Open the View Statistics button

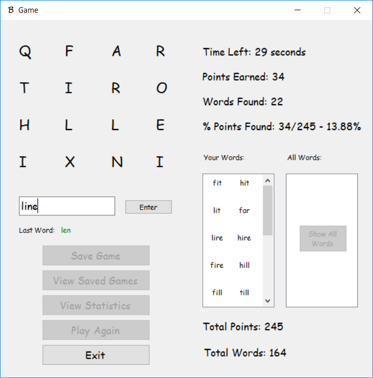point(96,306)
